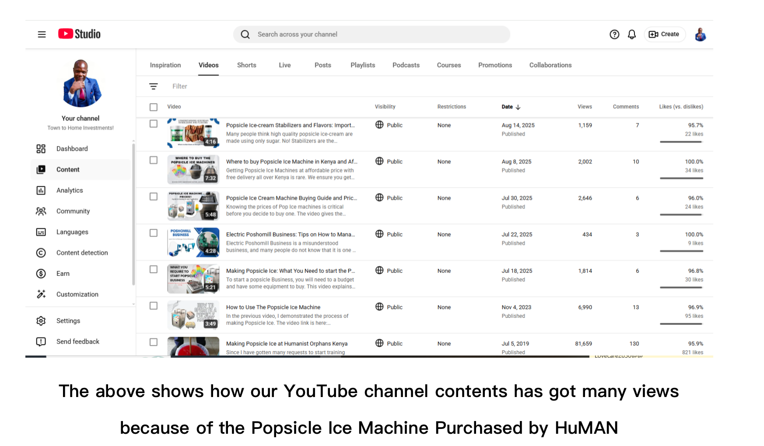
Task: Click the Search across your channel field
Action: (x=371, y=34)
